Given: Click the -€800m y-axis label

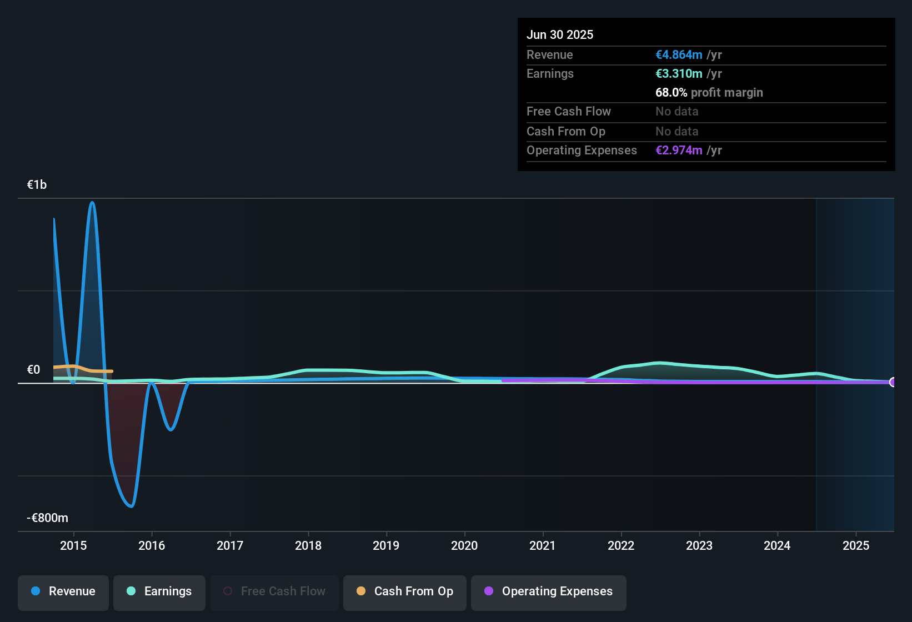Looking at the screenshot, I should tap(48, 518).
